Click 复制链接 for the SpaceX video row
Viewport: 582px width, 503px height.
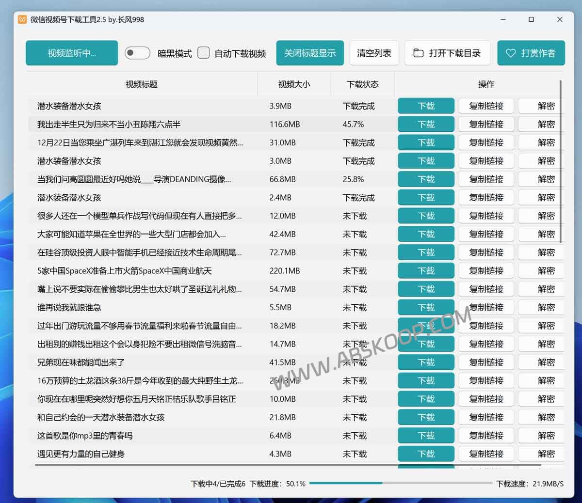pos(486,270)
